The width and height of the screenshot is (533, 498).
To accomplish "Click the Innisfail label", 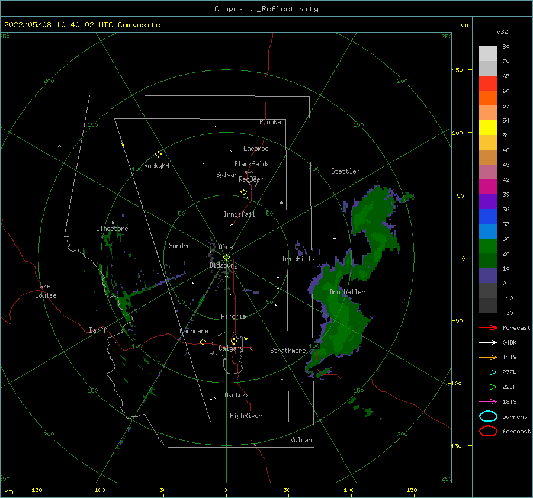I will click(x=239, y=214).
